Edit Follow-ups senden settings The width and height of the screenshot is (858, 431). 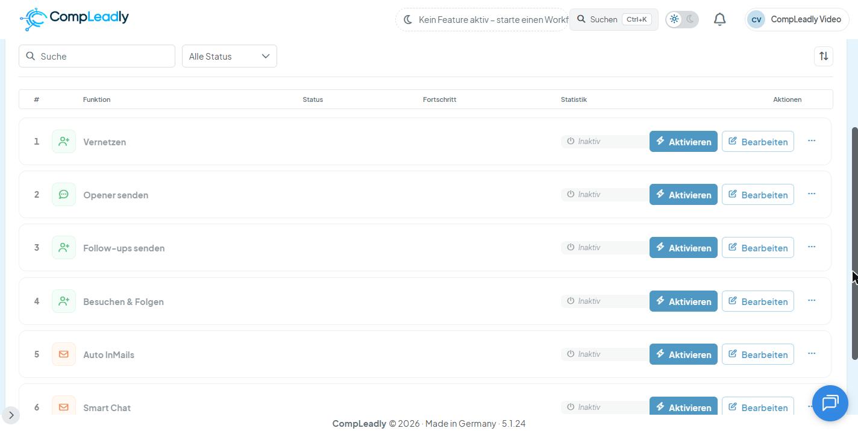[758, 248]
